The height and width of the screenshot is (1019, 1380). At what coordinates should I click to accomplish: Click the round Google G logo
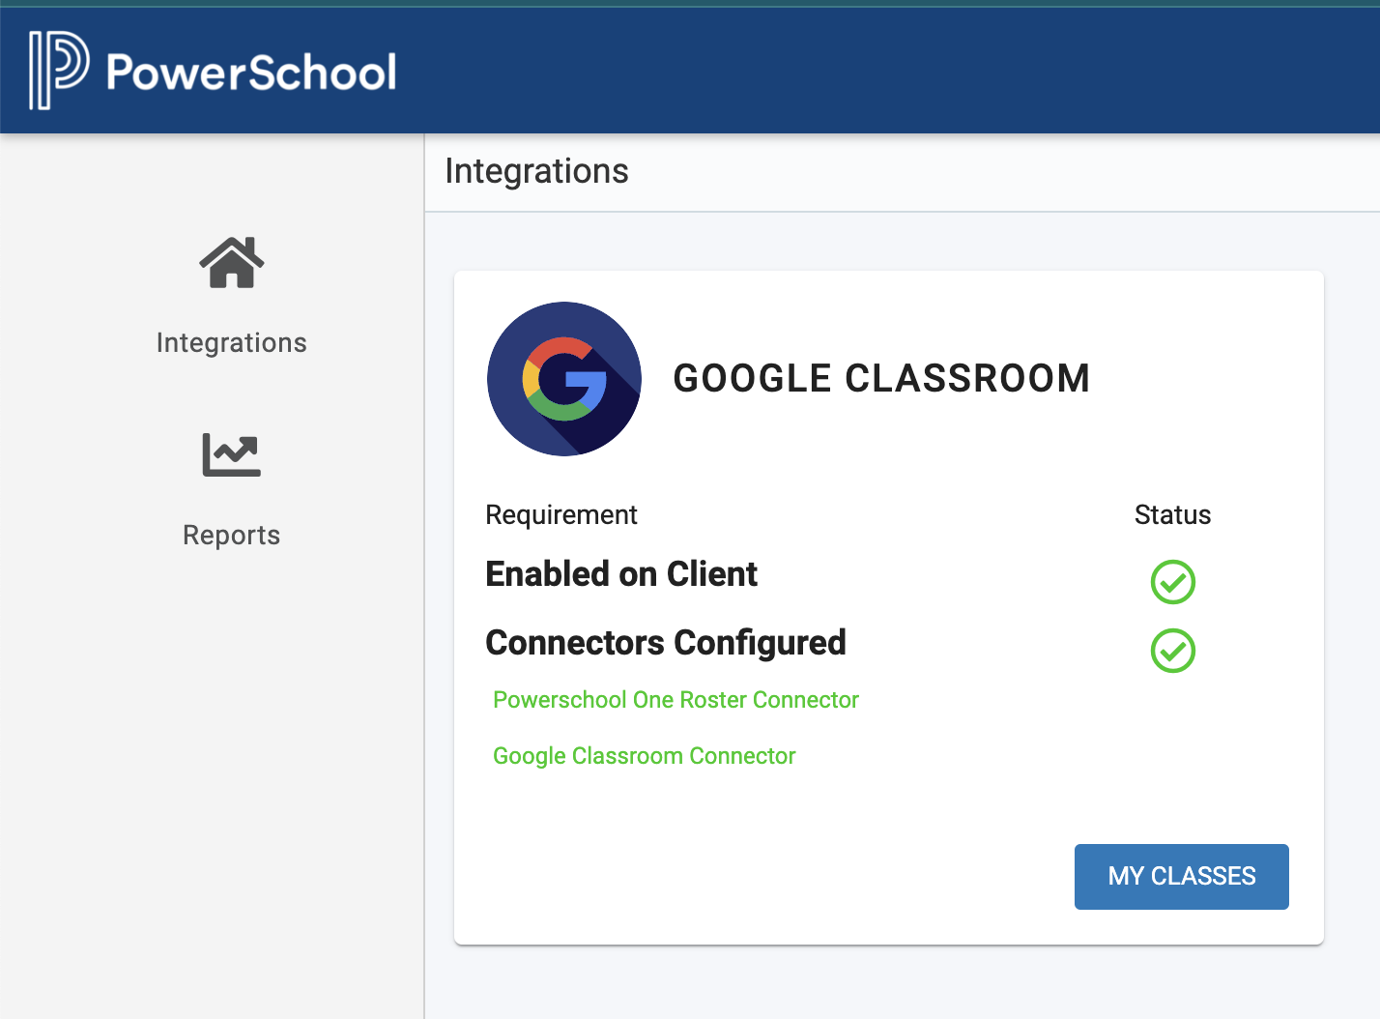pos(564,379)
